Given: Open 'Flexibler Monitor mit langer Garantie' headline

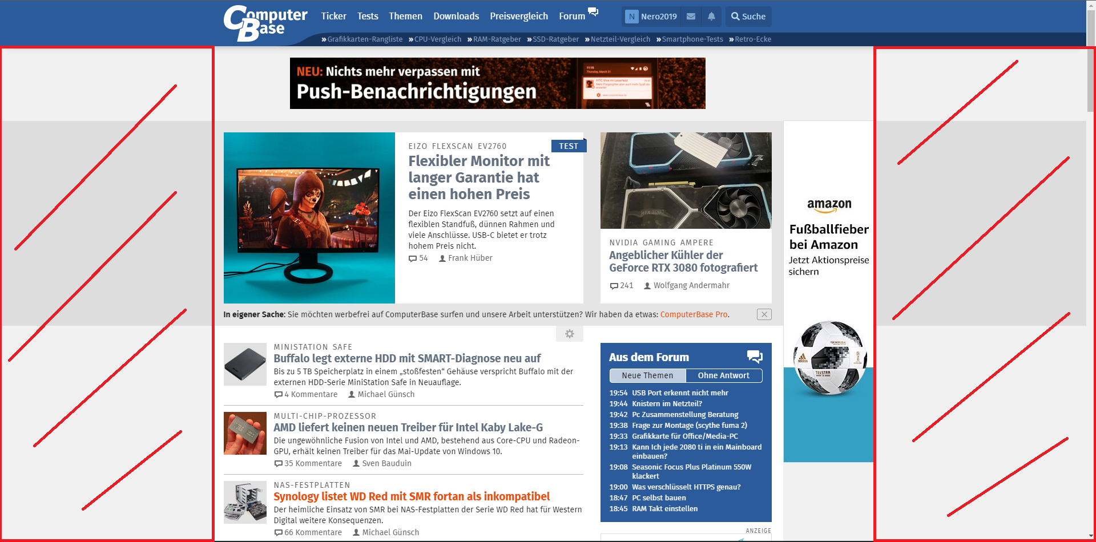Looking at the screenshot, I should pyautogui.click(x=479, y=177).
